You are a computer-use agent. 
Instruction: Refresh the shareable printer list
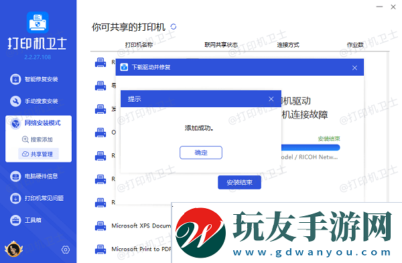click(x=174, y=27)
